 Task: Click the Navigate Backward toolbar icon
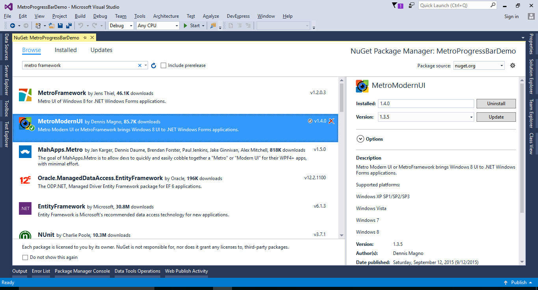12,26
